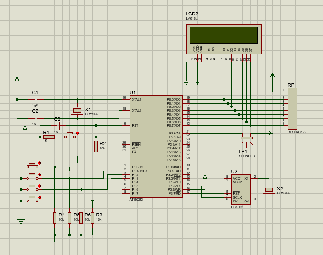Click the ALE pin label
The image size is (323, 255).
(x=135, y=148)
